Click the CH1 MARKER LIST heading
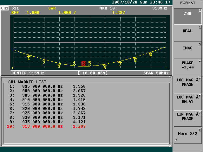This screenshot has height=152, width=203. click(x=27, y=82)
